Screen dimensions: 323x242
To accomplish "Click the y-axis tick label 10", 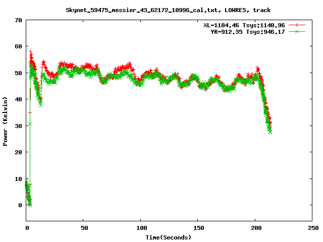I will tap(18, 179).
